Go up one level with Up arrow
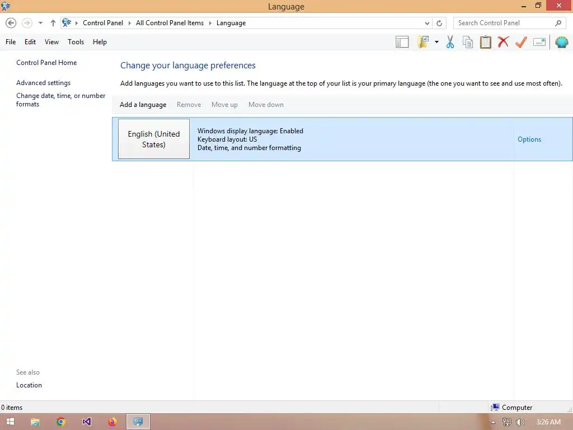 [53, 23]
